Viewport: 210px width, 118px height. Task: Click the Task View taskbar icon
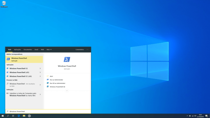coord(13,116)
